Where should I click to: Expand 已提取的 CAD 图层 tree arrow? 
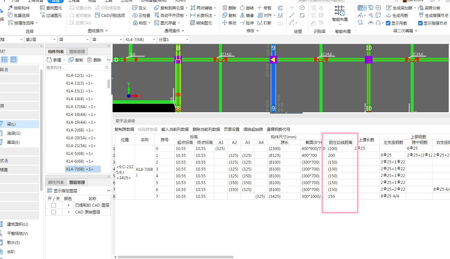click(69, 205)
